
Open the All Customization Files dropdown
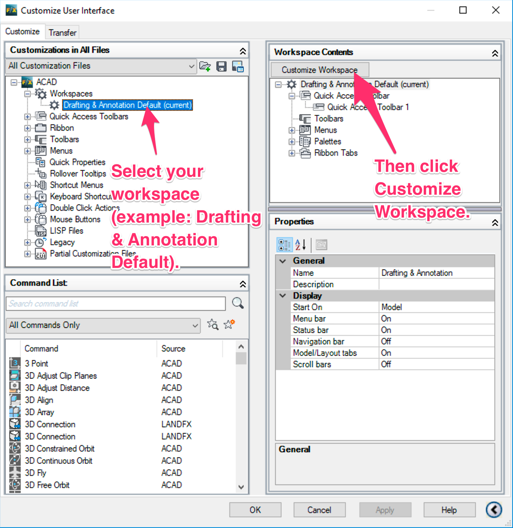(101, 66)
